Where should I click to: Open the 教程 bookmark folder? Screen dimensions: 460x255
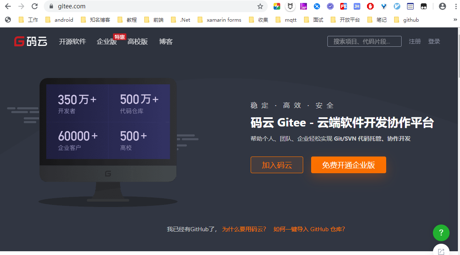(127, 20)
